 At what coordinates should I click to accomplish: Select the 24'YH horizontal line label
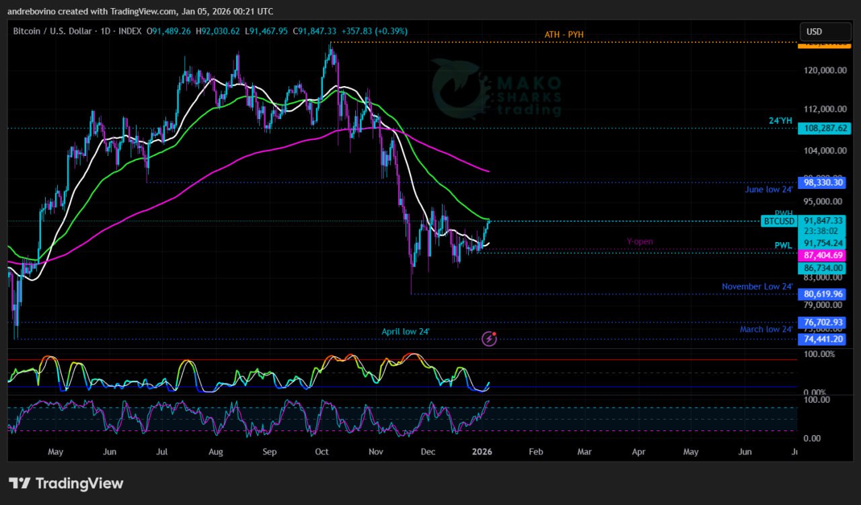(781, 121)
